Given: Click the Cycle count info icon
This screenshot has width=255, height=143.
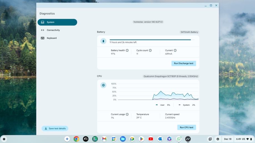Looking at the screenshot, I should pos(150,50).
